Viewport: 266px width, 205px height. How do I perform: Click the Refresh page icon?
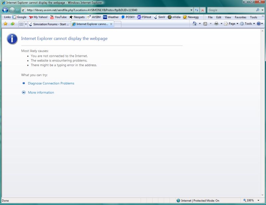click(197, 10)
